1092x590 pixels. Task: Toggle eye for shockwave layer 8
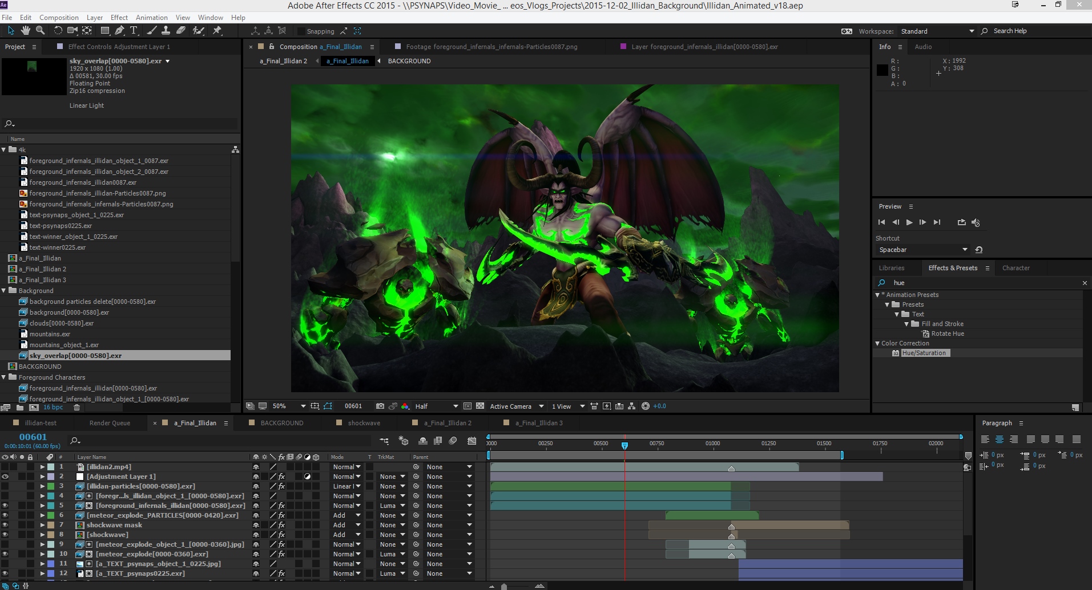tap(5, 534)
